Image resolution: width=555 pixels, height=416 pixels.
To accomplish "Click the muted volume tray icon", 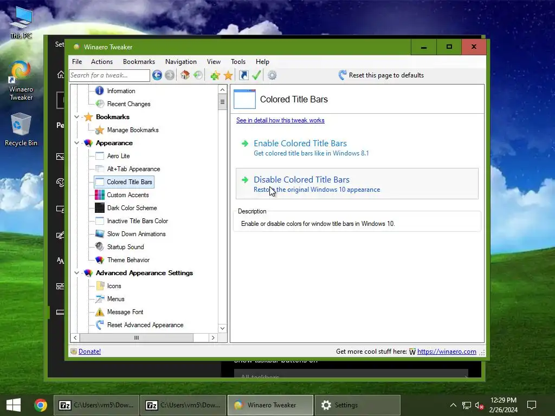I will coord(480,405).
